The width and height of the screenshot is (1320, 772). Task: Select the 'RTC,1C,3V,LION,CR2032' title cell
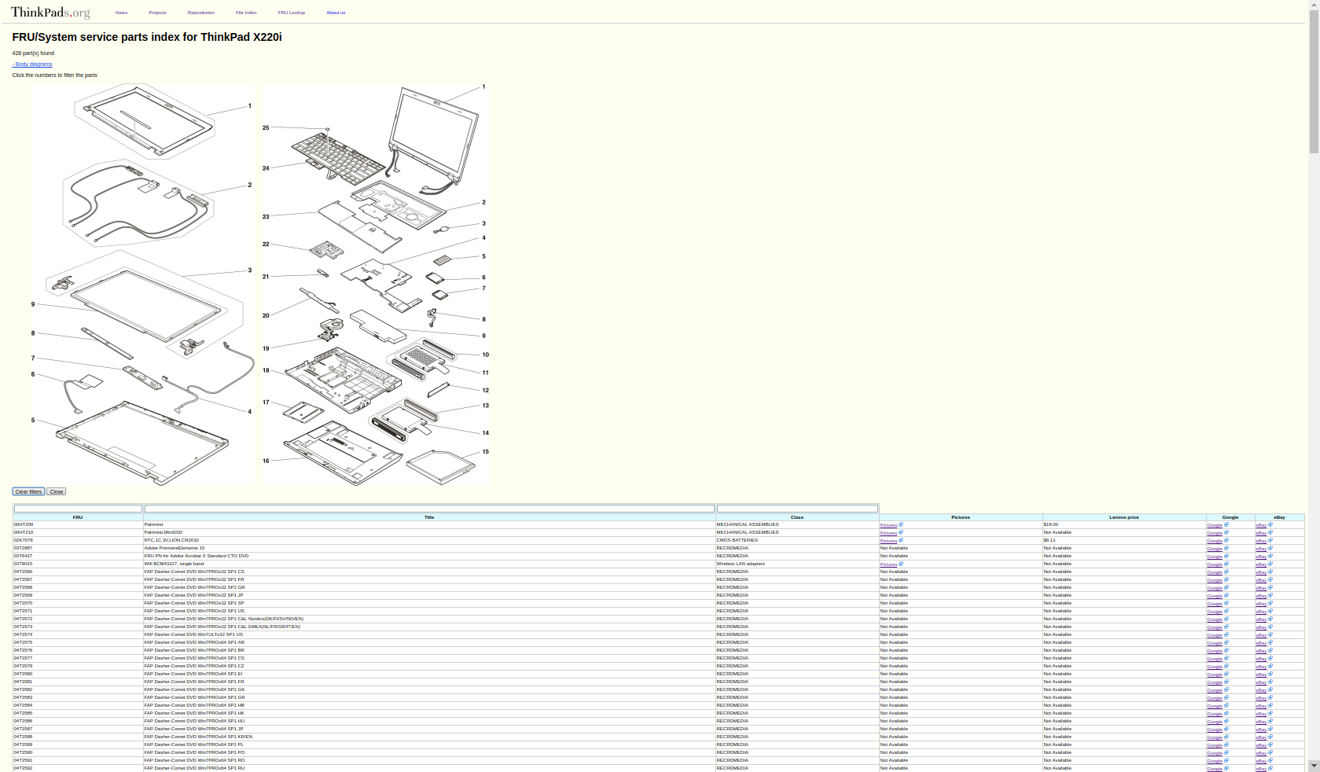pos(429,540)
